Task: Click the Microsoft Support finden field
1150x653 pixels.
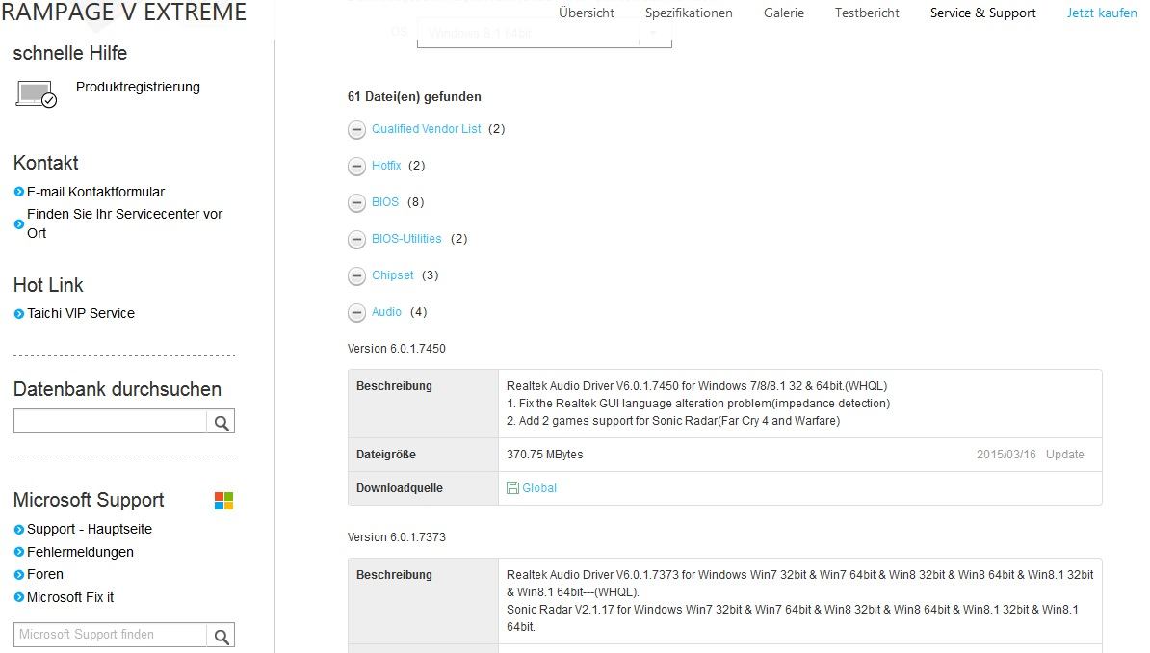Action: (110, 636)
